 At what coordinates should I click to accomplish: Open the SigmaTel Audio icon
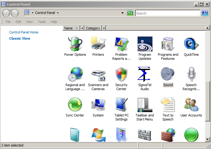[144, 74]
